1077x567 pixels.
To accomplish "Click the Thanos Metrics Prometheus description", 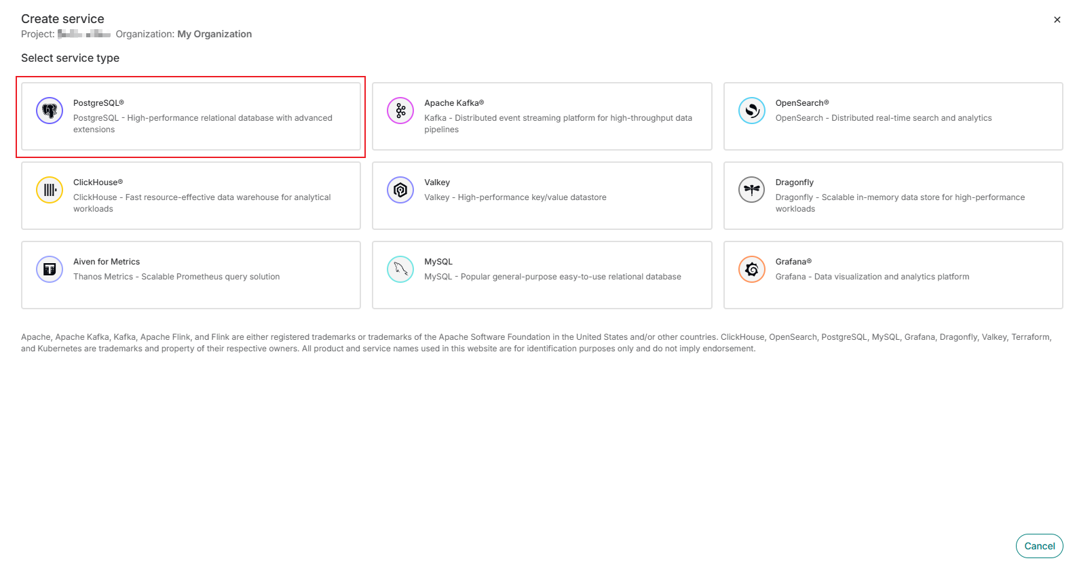I will point(176,277).
